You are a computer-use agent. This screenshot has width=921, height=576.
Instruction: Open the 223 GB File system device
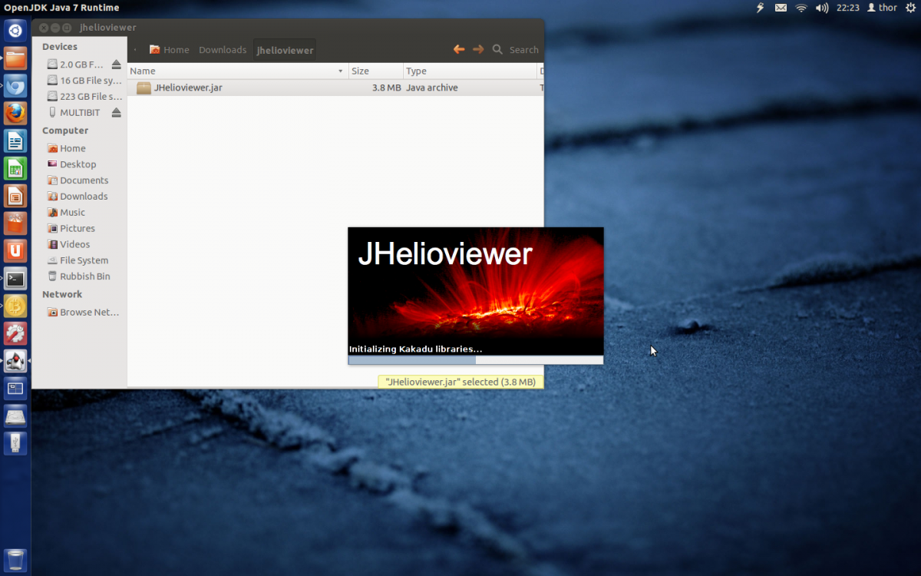tap(84, 97)
